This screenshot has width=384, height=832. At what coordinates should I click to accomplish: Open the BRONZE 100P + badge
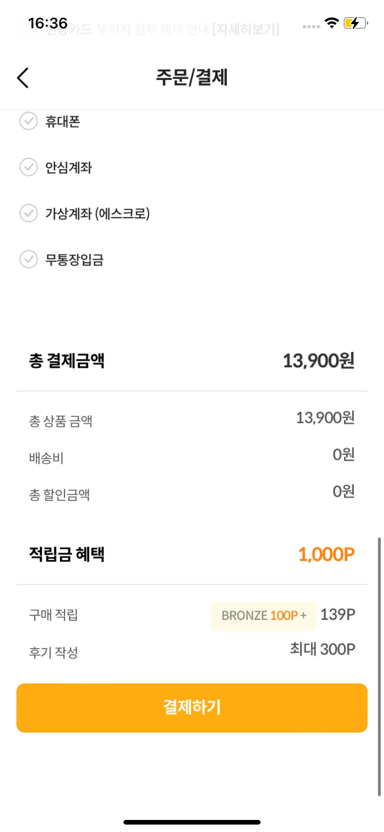(x=263, y=616)
